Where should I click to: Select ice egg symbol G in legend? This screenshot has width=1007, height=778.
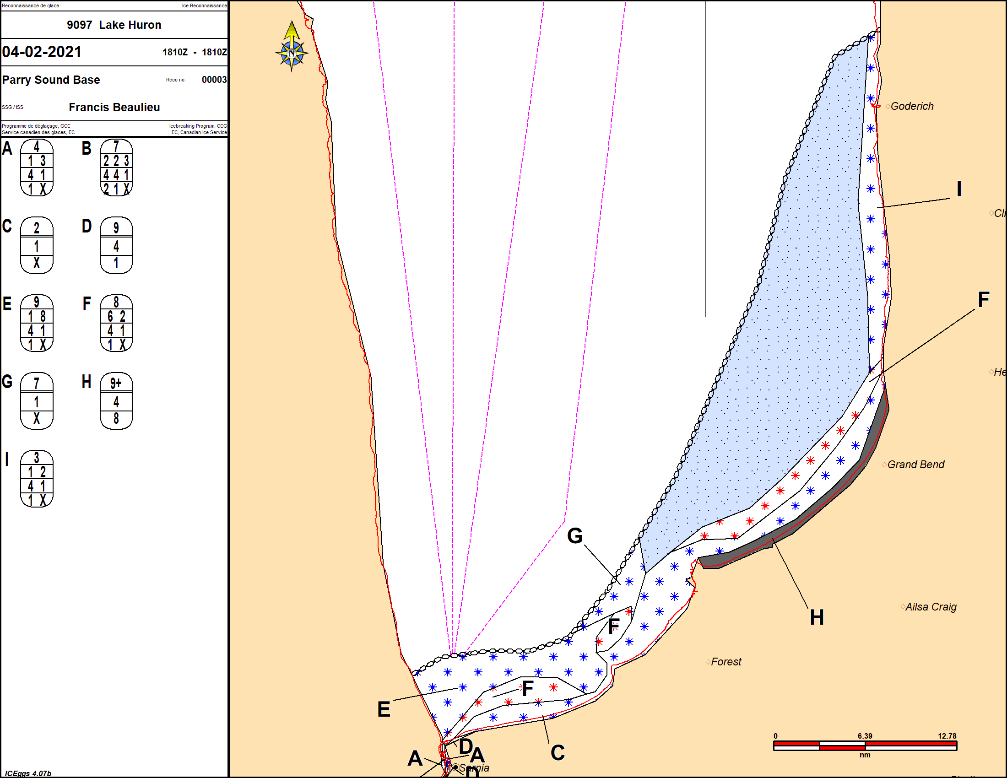[x=37, y=401]
